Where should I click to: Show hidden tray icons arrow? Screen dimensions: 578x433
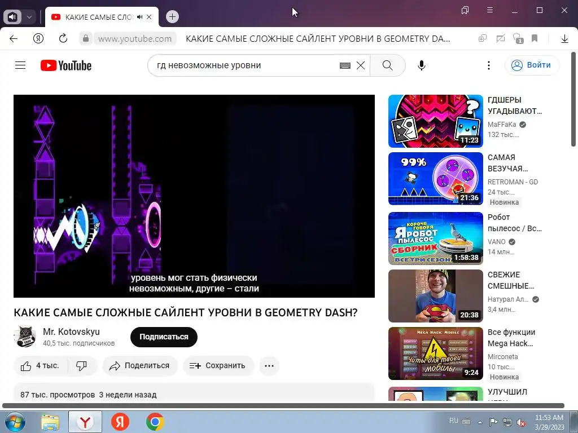(x=480, y=422)
